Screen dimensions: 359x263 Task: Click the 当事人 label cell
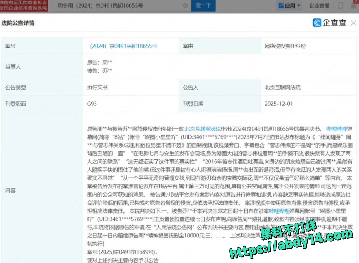[42, 66]
